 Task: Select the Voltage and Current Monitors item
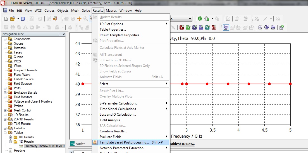(33, 101)
